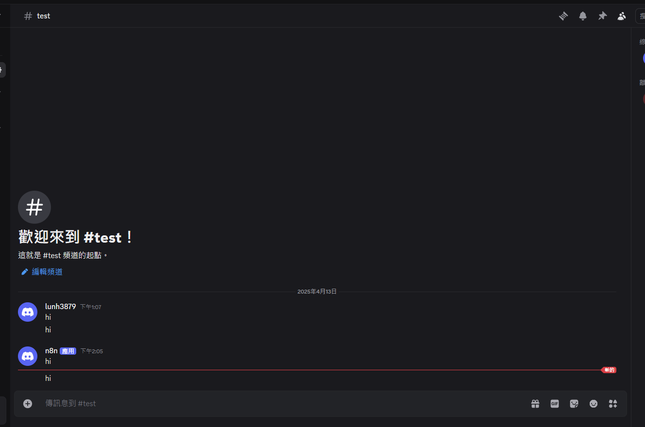Open the Threads panel icon
This screenshot has height=427, width=645.
(x=563, y=16)
